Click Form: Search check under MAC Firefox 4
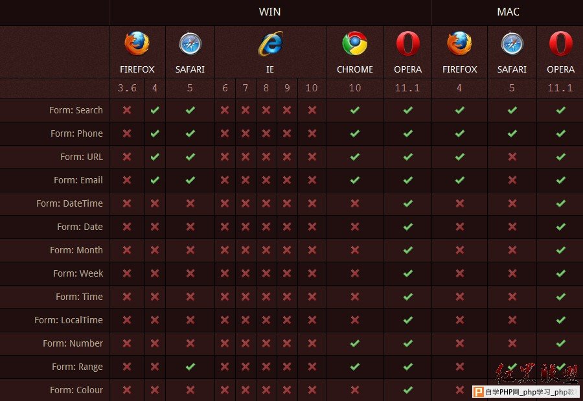The height and width of the screenshot is (401, 583). pyautogui.click(x=459, y=110)
